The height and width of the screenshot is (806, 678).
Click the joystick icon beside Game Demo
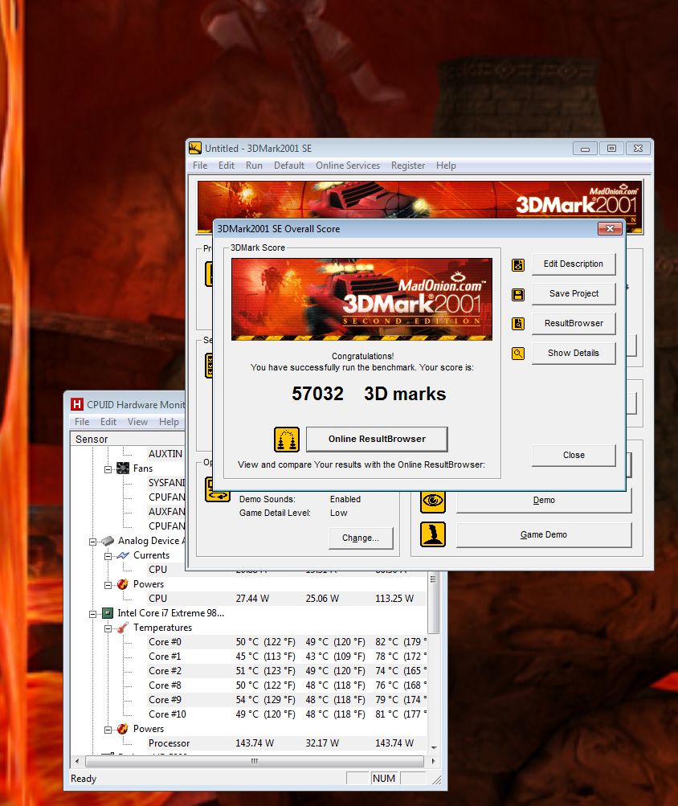pos(433,534)
